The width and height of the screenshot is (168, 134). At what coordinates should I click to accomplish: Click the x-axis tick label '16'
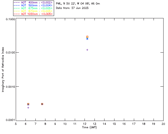124,124
